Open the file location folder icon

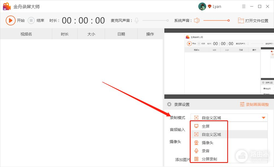pyautogui.click(x=241, y=20)
